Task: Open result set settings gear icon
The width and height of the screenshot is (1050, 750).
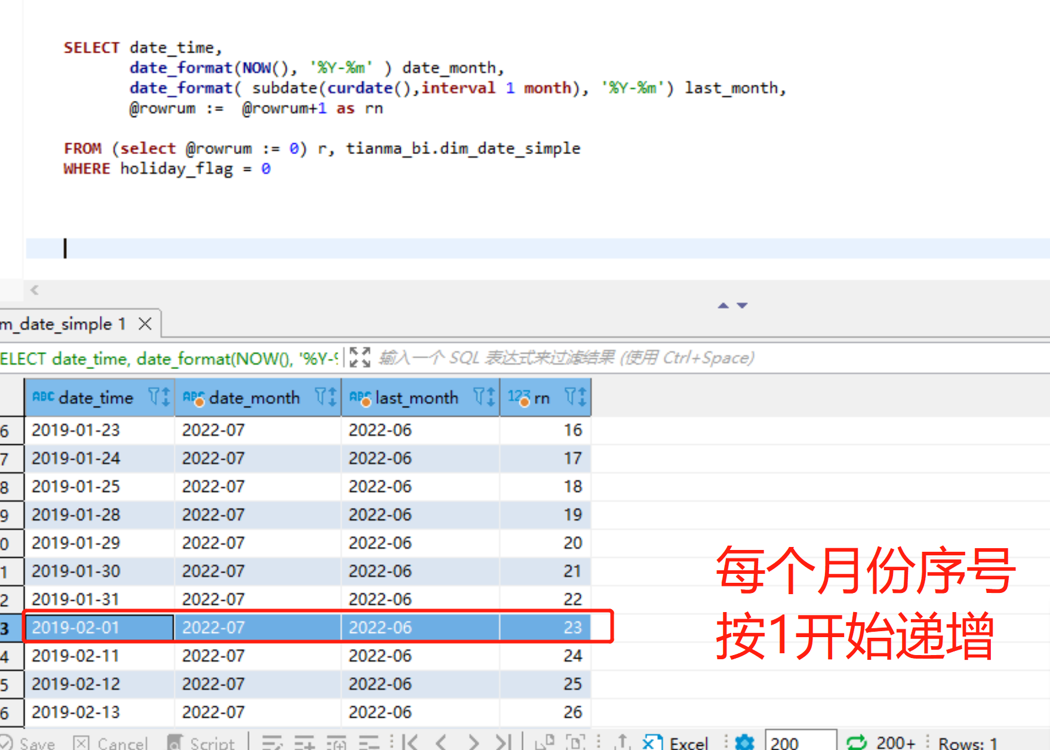Action: 744,742
